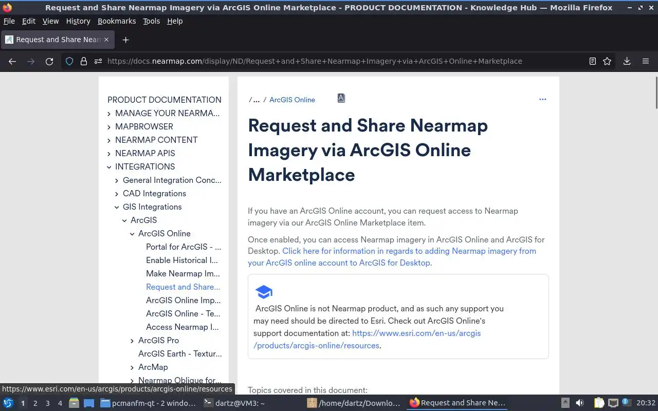Open the Firefox hamburger application menu
This screenshot has height=411, width=658.
(x=646, y=61)
